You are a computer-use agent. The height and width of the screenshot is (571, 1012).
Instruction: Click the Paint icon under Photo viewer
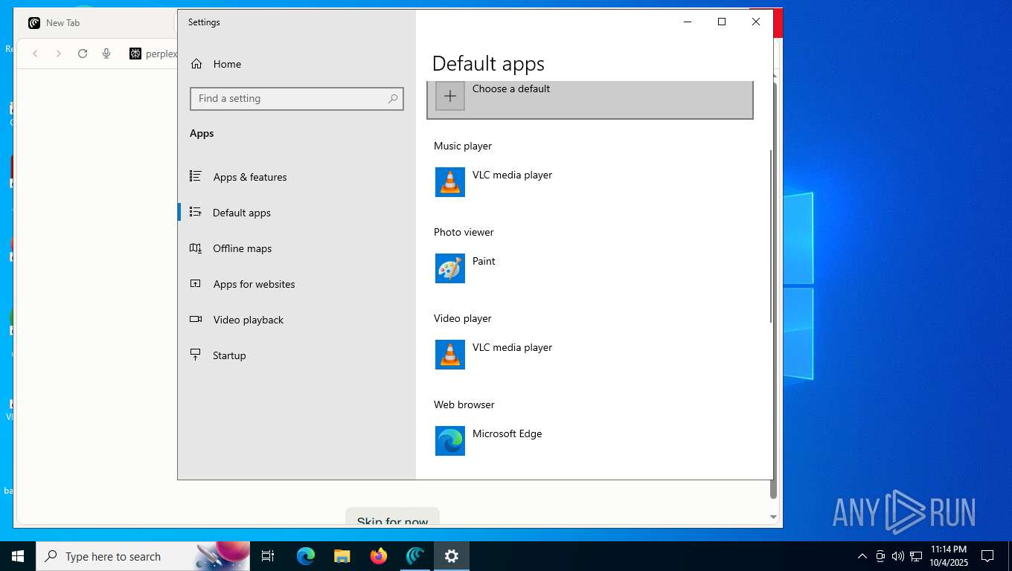(x=449, y=268)
